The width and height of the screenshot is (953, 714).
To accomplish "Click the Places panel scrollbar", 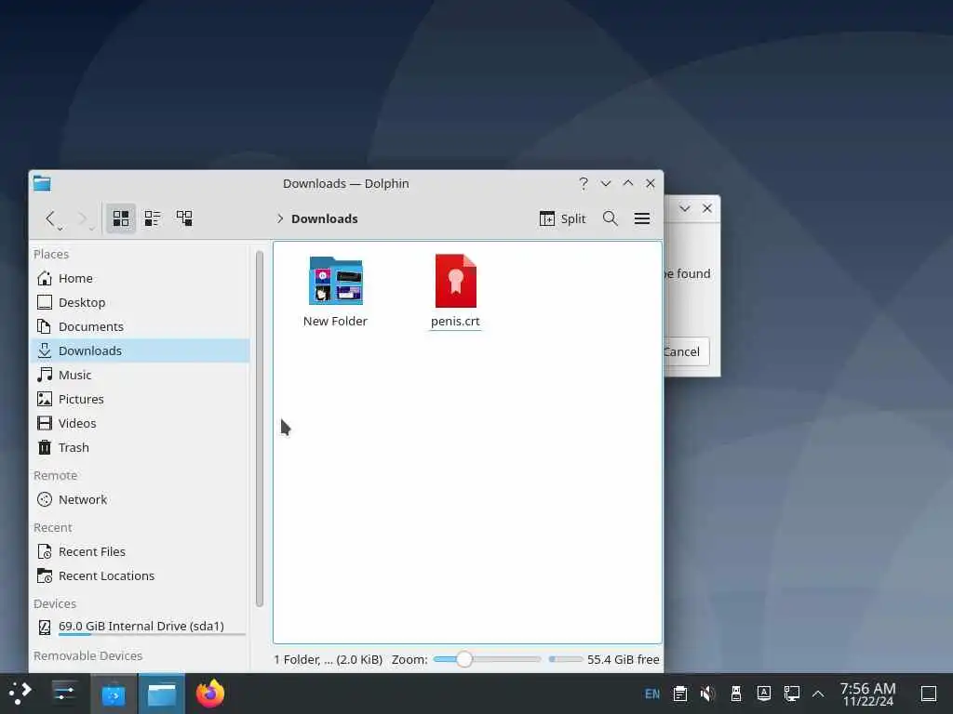I will pyautogui.click(x=260, y=428).
